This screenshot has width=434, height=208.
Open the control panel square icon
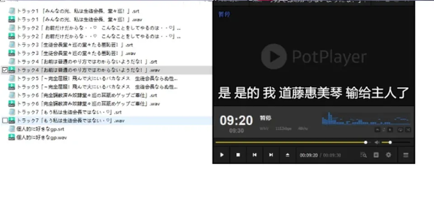pos(376,155)
